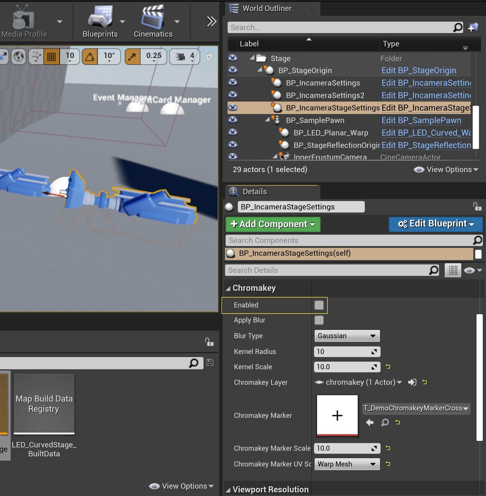Click the camera speed icon
Image resolution: width=486 pixels, height=496 pixels.
pyautogui.click(x=180, y=56)
